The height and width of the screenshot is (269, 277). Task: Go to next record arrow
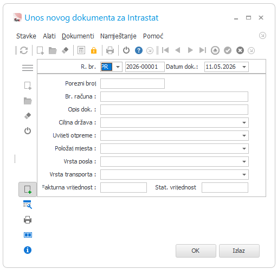click(x=190, y=50)
